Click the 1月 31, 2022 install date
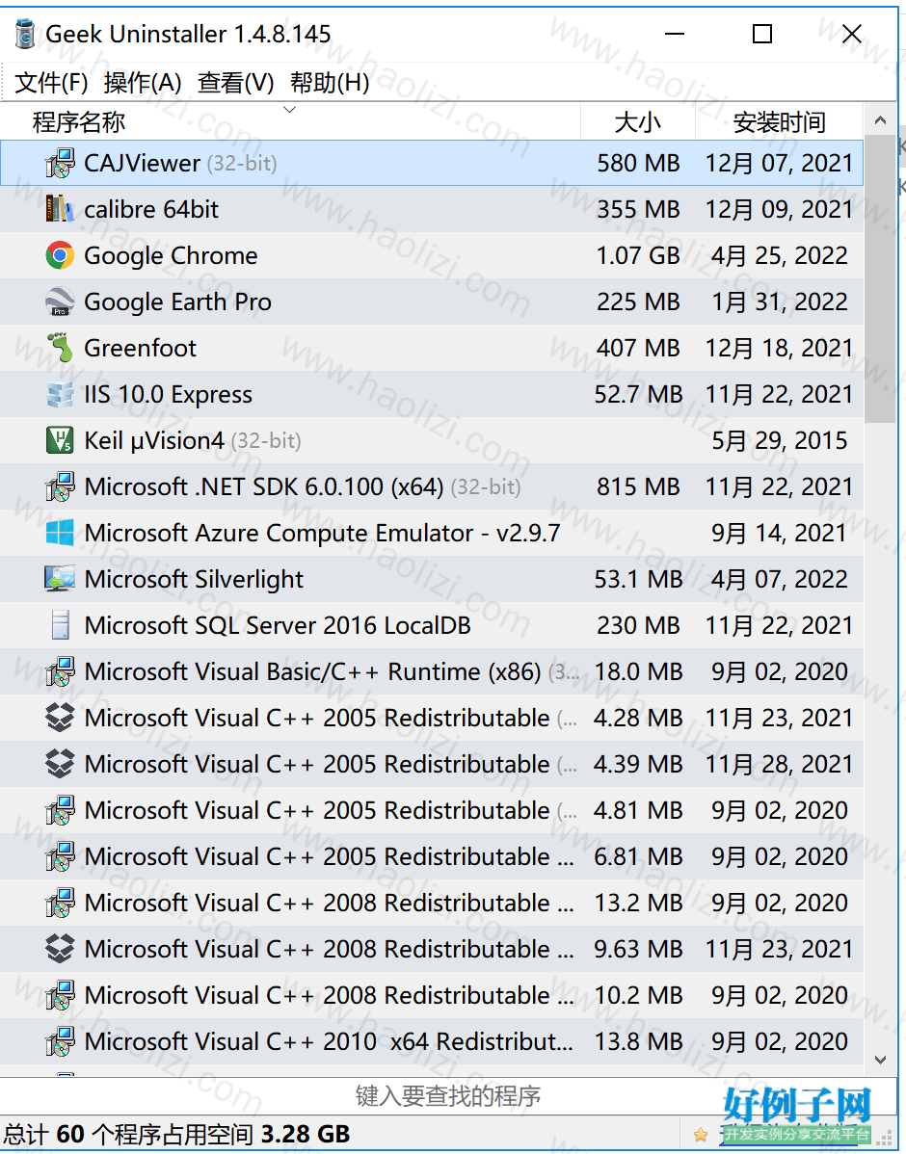Screen dimensions: 906x1154 coord(780,302)
